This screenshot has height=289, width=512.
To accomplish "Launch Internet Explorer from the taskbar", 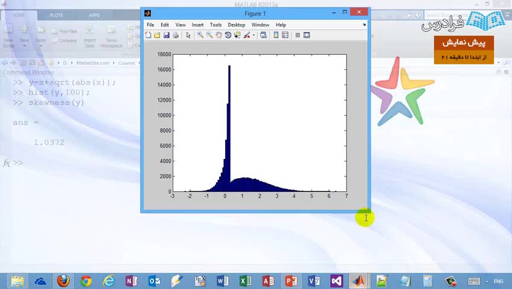I will tap(109, 281).
